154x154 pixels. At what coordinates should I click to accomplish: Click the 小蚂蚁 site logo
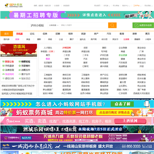14,6
